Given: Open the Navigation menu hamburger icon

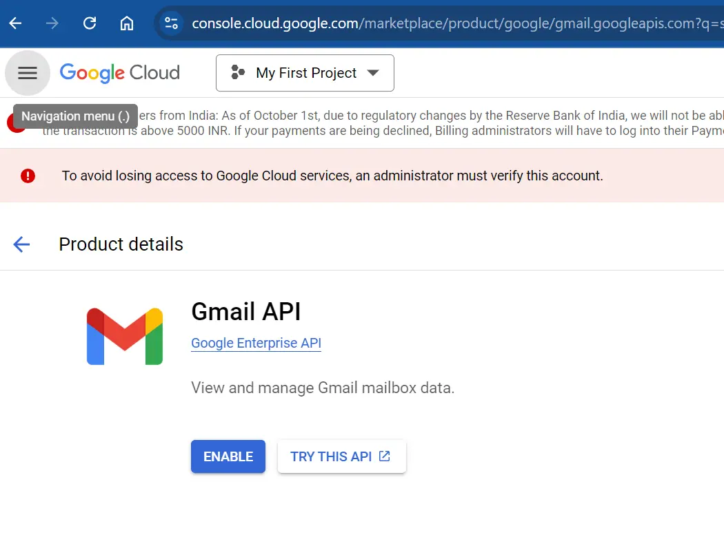Looking at the screenshot, I should point(28,73).
